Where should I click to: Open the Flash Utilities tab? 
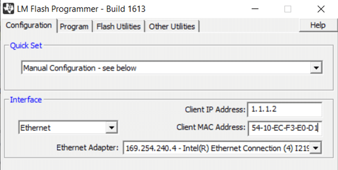(x=119, y=26)
